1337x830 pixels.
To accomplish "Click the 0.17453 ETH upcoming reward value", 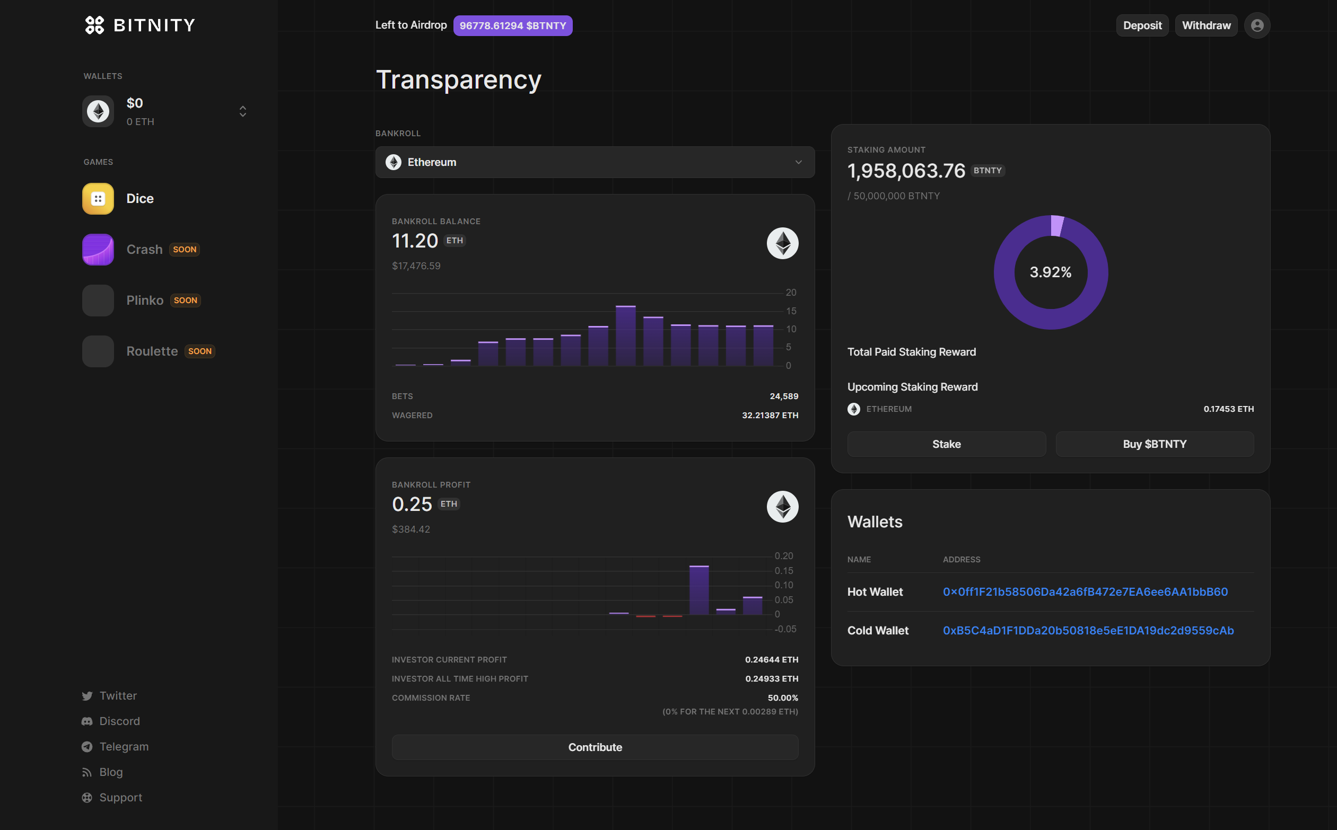I will (x=1228, y=409).
